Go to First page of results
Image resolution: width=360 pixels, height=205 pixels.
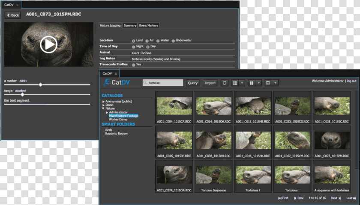[x=283, y=198]
